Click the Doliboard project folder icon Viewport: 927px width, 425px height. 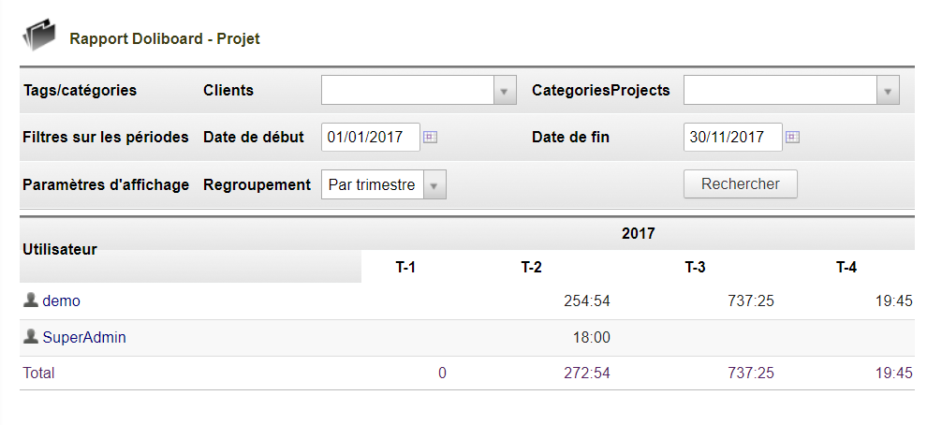tap(39, 37)
